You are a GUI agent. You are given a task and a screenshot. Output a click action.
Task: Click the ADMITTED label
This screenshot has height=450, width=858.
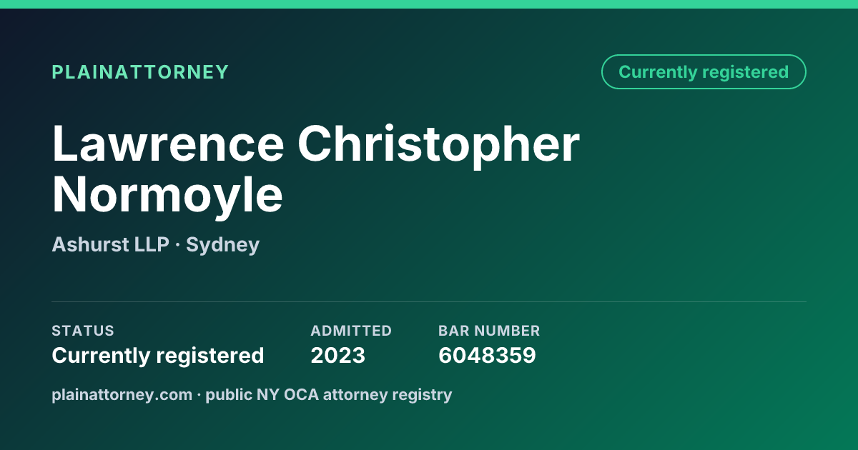(351, 331)
